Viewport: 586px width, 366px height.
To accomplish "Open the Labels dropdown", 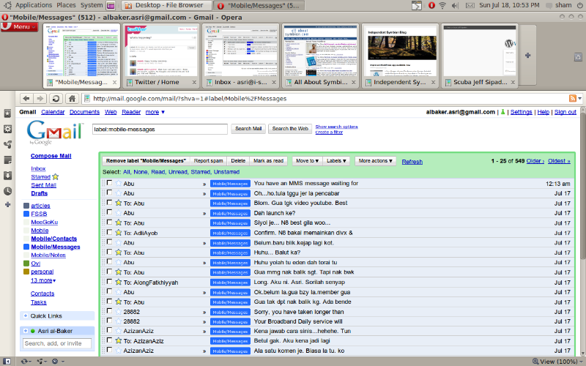I will (x=336, y=160).
